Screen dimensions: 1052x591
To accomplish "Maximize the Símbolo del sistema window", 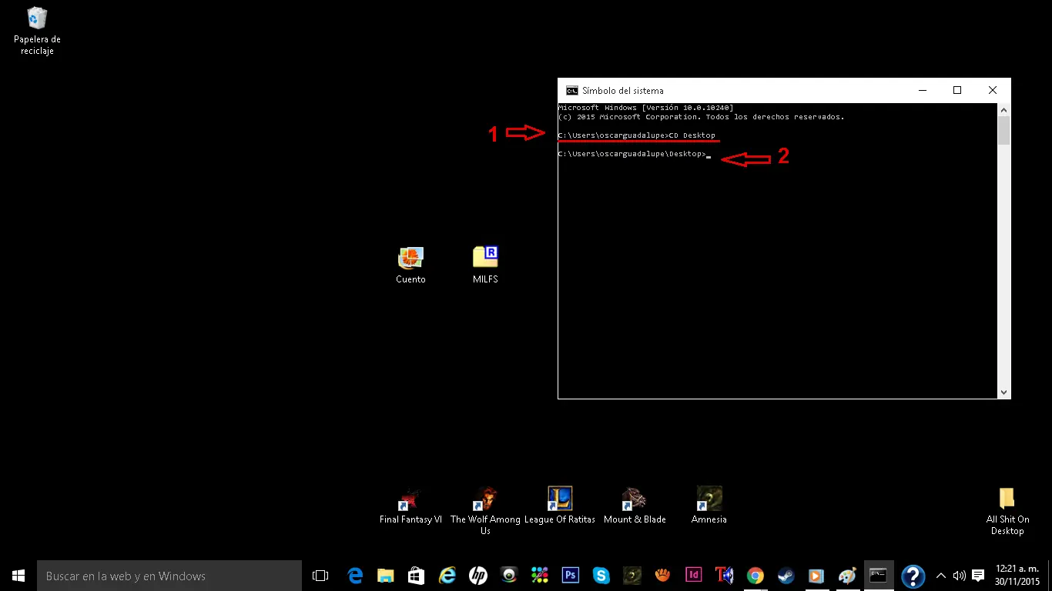I will tap(957, 91).
